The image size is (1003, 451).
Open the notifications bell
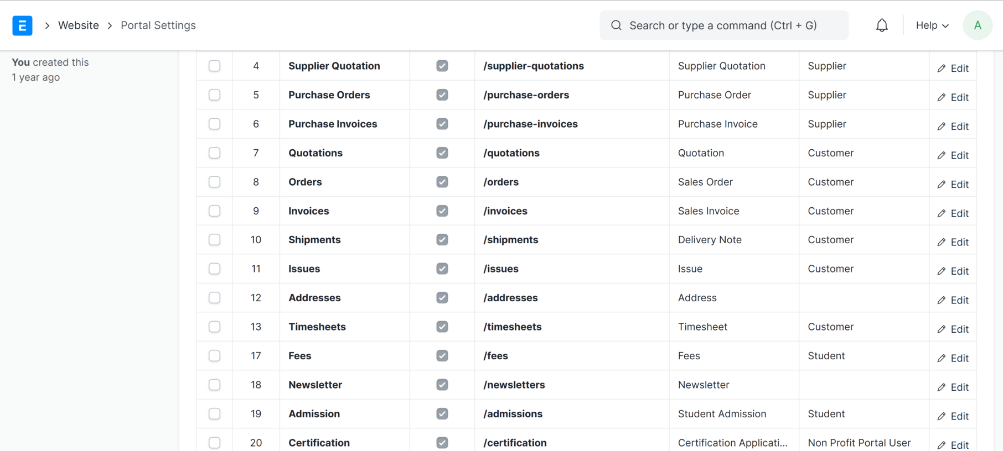(882, 25)
